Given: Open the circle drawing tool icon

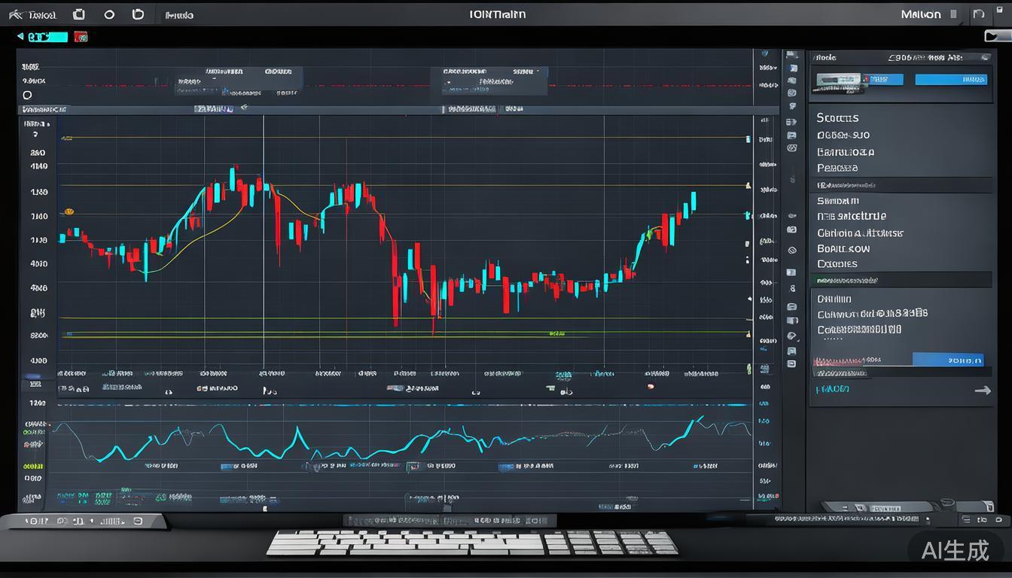Looking at the screenshot, I should click(x=111, y=14).
